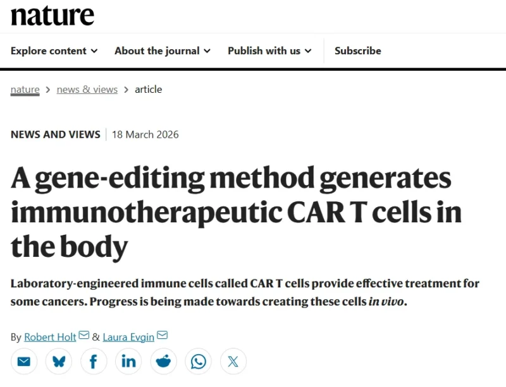Screen dimensions: 506x387
Task: Share the article via WhatsApp
Action: (x=199, y=361)
